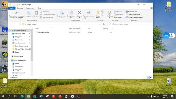Open Recycle Bin on the desktop

click(169, 82)
